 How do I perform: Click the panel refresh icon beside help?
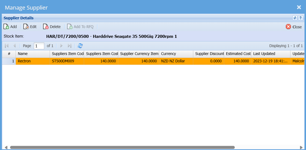[x=295, y=18]
